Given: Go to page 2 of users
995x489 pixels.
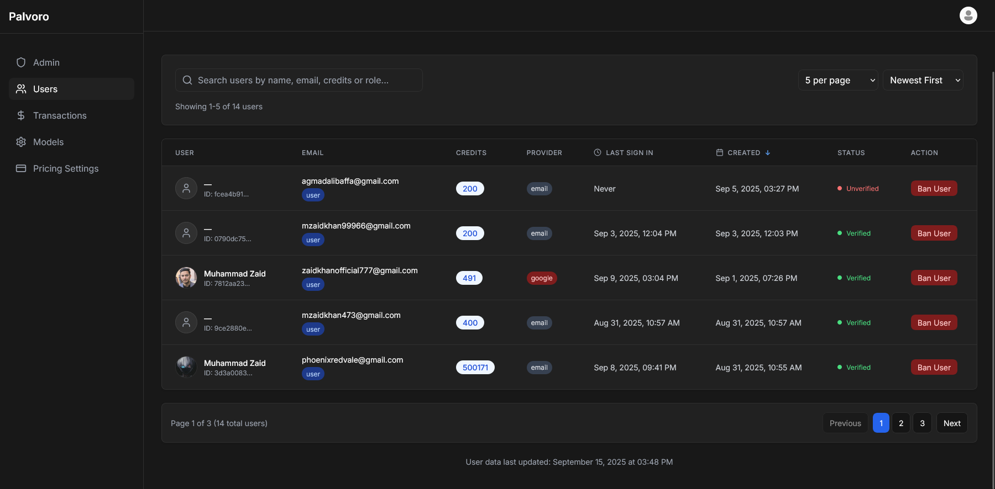Looking at the screenshot, I should [x=900, y=423].
